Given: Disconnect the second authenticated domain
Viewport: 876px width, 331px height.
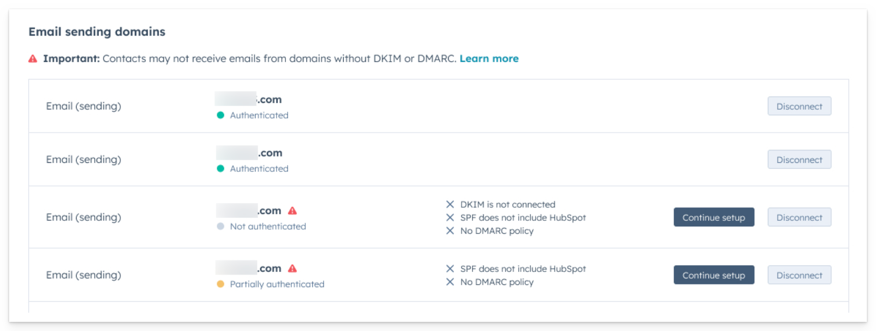Looking at the screenshot, I should (x=799, y=159).
